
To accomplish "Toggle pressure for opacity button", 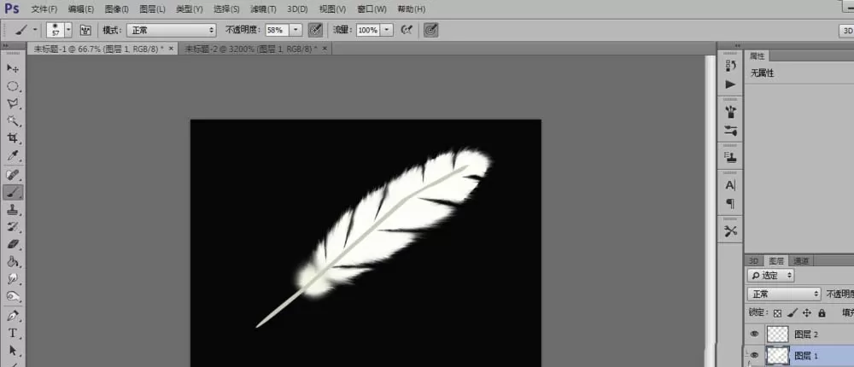I will [x=315, y=30].
